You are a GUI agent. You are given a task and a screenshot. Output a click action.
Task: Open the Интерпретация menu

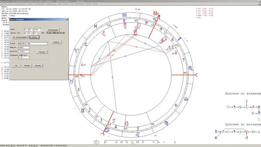20,4
